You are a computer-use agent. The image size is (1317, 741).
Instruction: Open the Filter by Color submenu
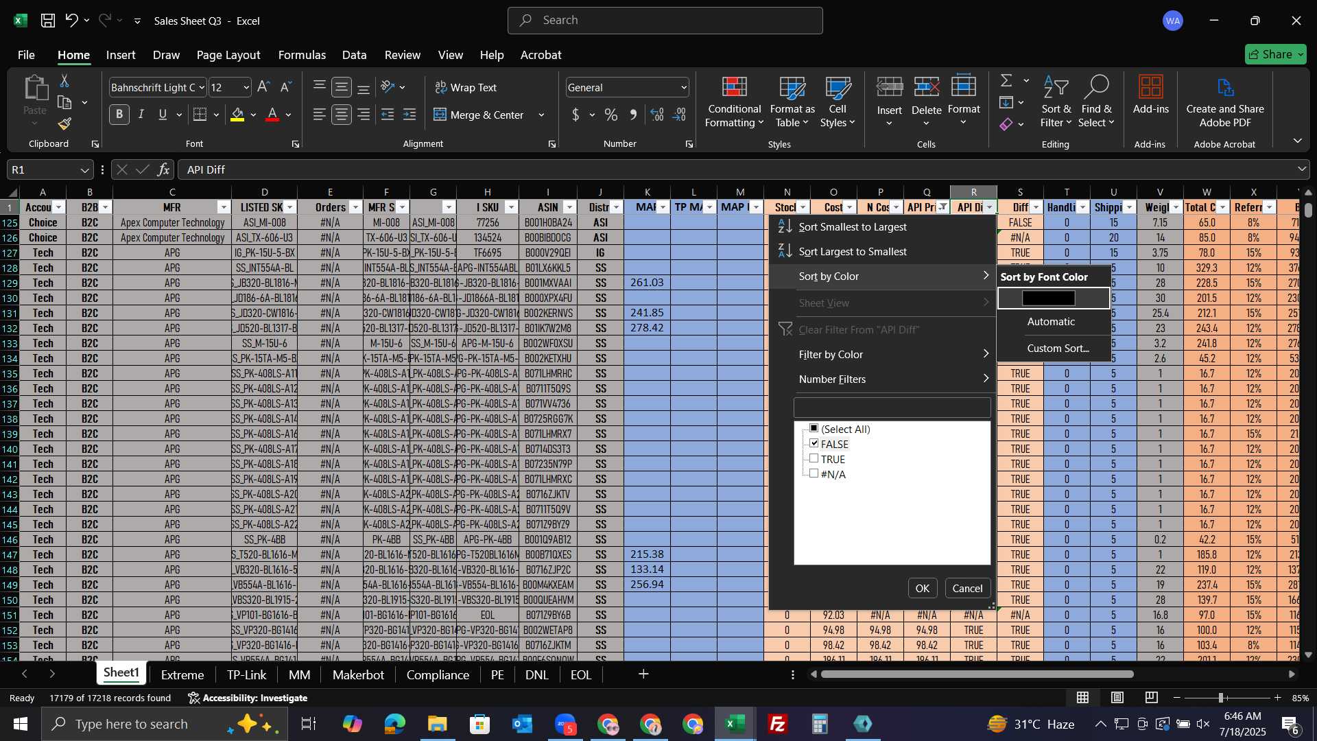click(x=883, y=354)
